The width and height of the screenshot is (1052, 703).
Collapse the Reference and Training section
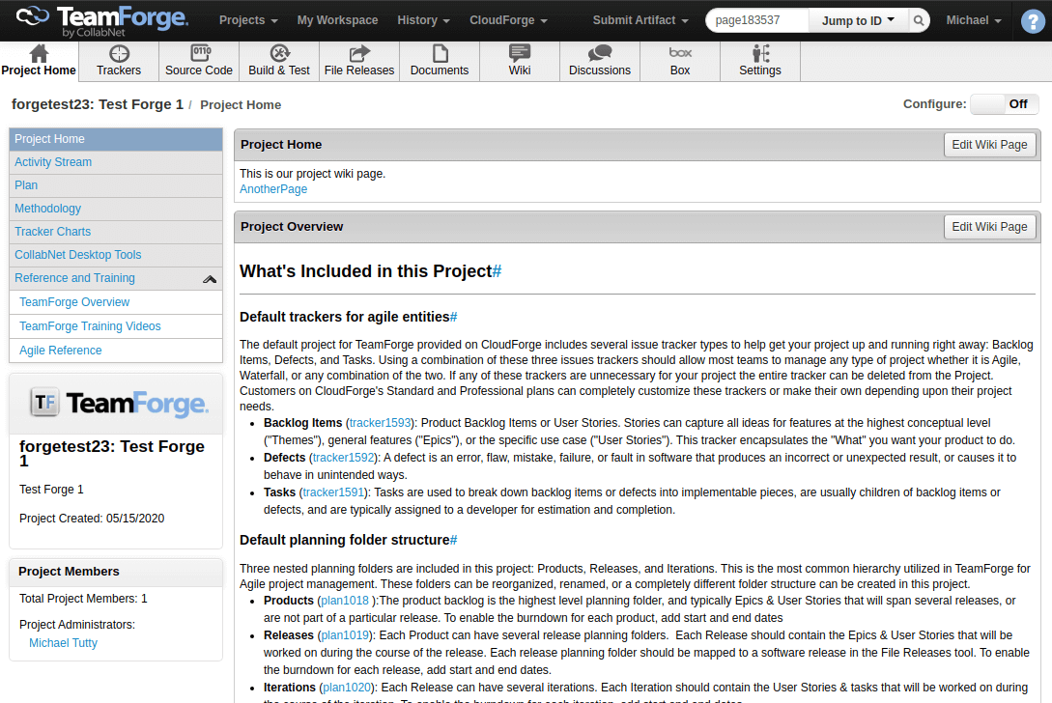click(x=210, y=279)
